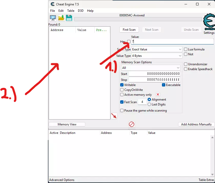215x183 pixels.
Task: Open the File menu
Action: (x=53, y=11)
